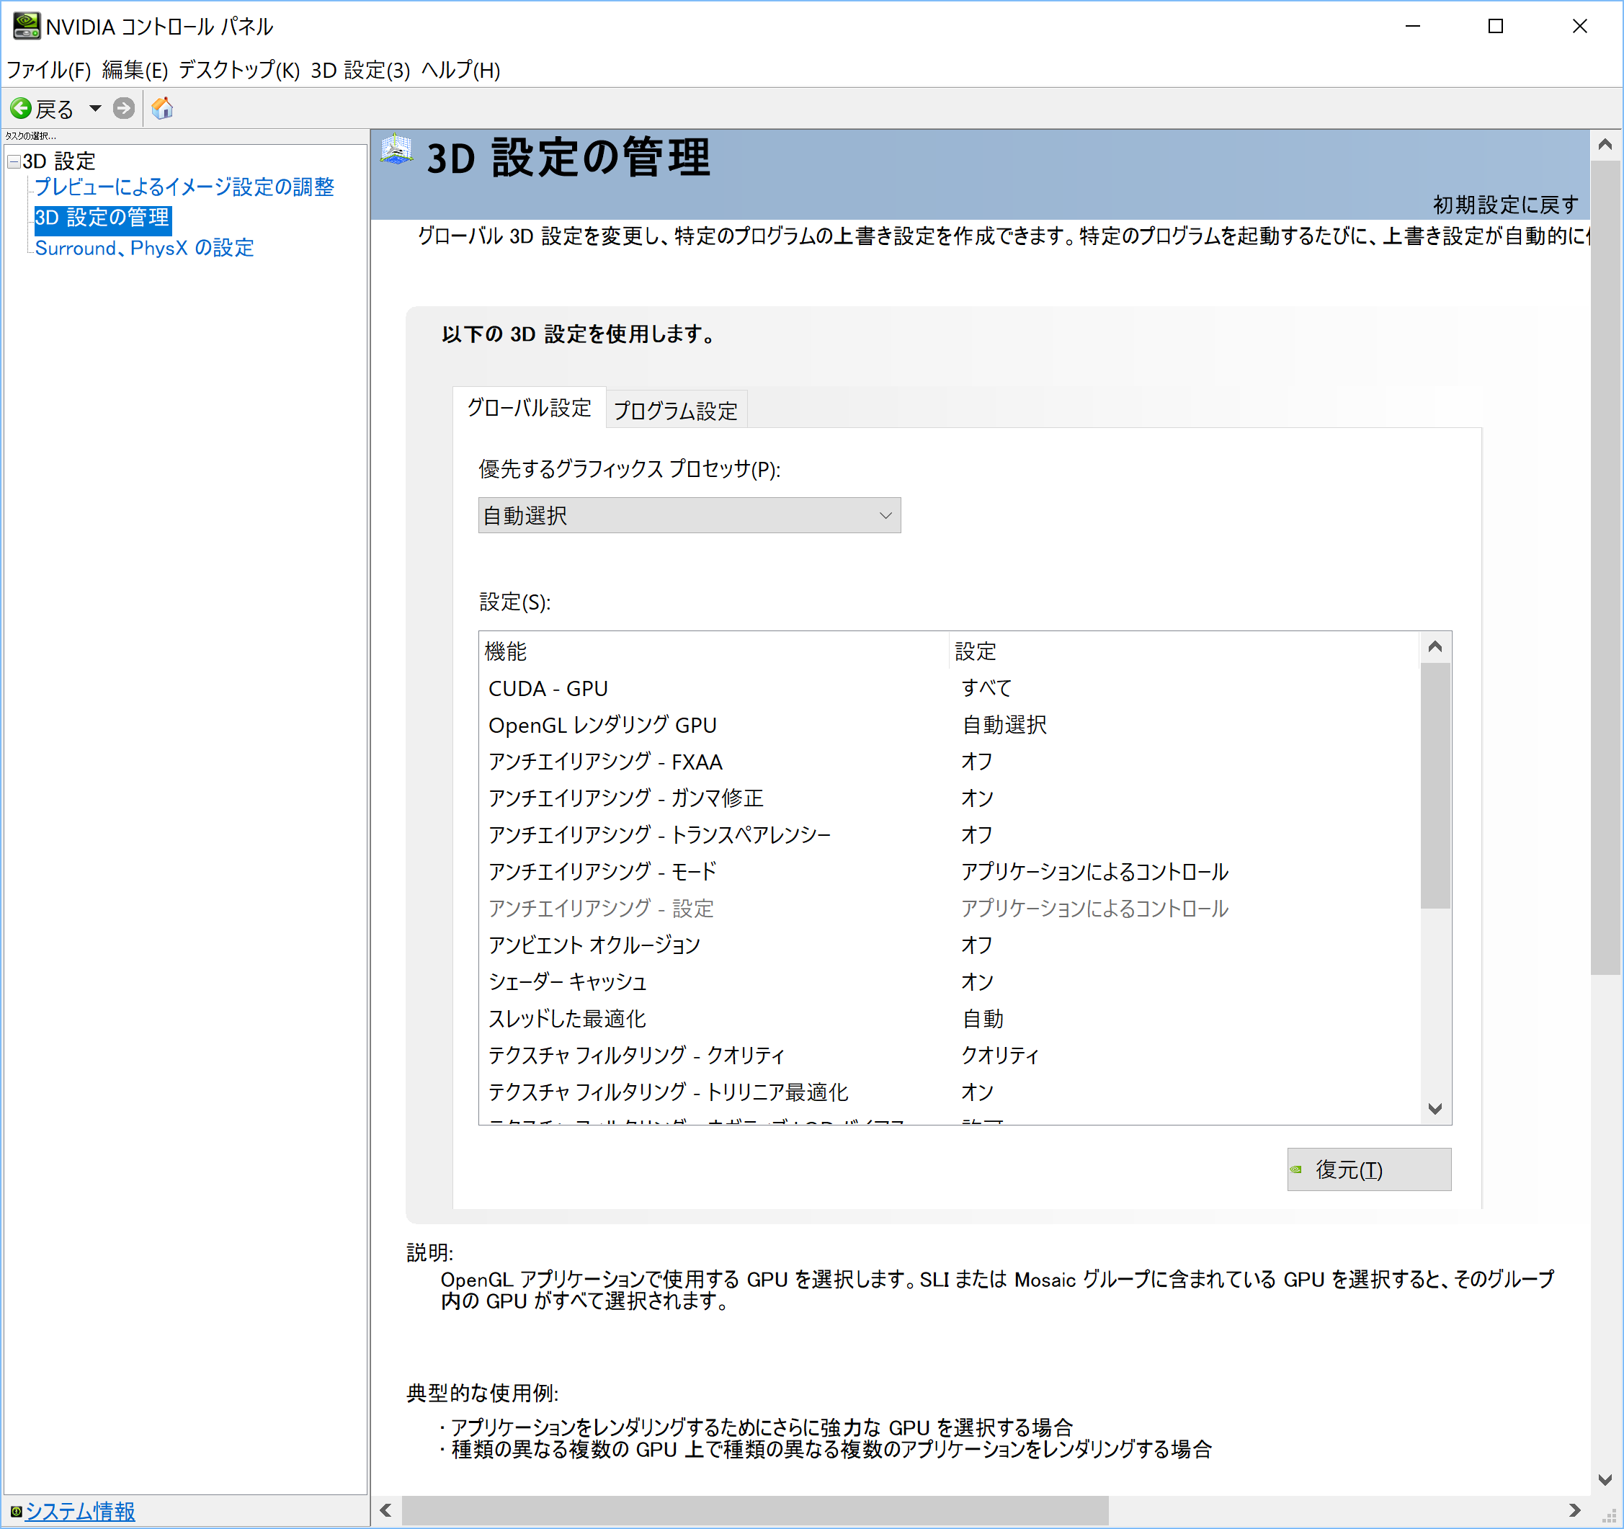Screen dimensions: 1624x1529
Task: Select アンチエイリアシング - FXAA row
Action: 949,762
